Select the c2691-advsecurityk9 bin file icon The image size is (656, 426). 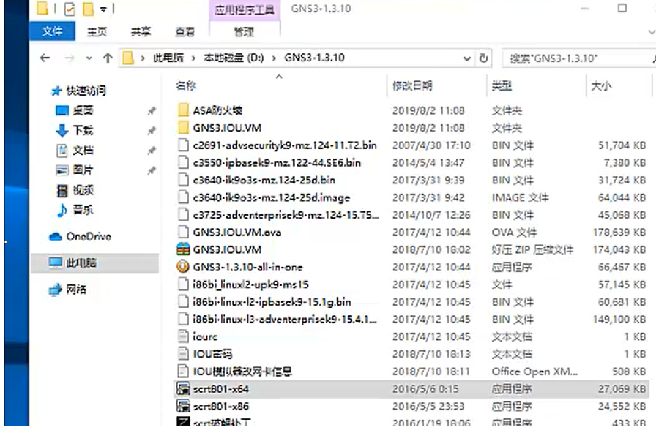(x=183, y=145)
